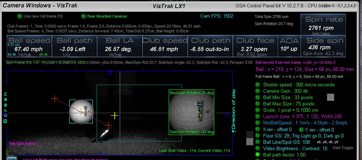
Task: Click the enlarged spin ball image
Action: point(191,112)
